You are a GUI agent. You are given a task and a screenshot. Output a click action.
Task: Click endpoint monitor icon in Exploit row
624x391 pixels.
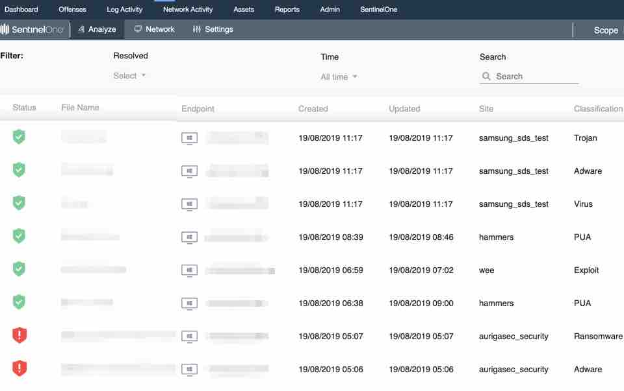(x=189, y=270)
